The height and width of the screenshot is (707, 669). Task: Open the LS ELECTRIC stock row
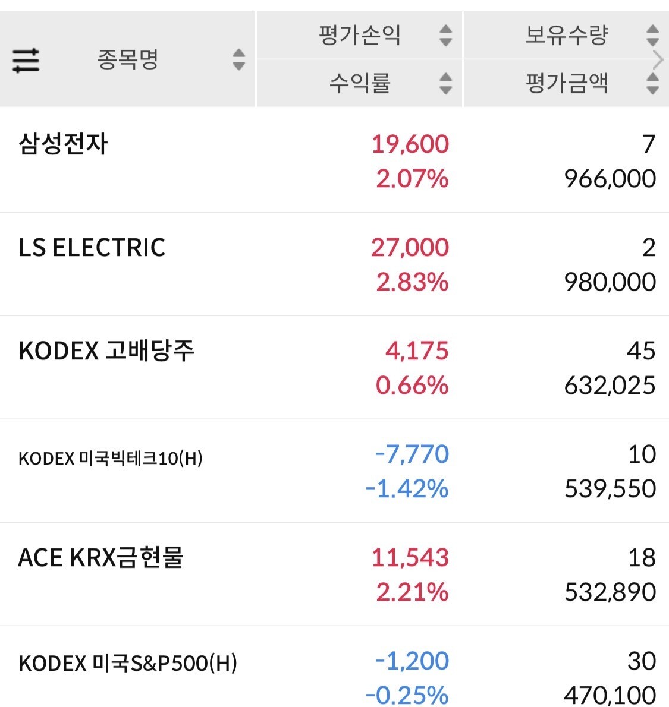(x=92, y=247)
